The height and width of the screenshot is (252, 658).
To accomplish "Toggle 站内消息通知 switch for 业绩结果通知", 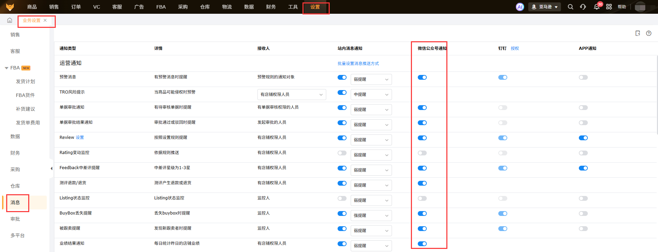I will tap(342, 244).
